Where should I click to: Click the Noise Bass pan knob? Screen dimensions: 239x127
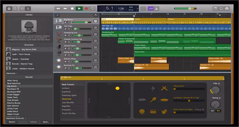tap(95, 54)
